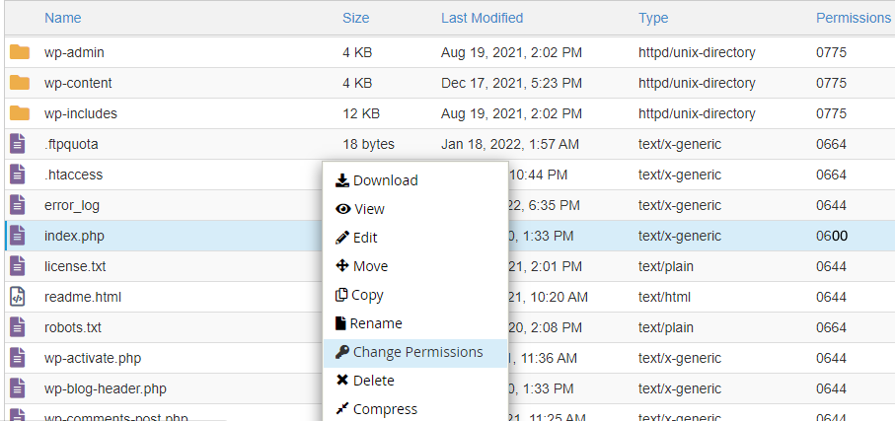895x421 pixels.
Task: Choose Compress from the context menu
Action: [x=384, y=409]
